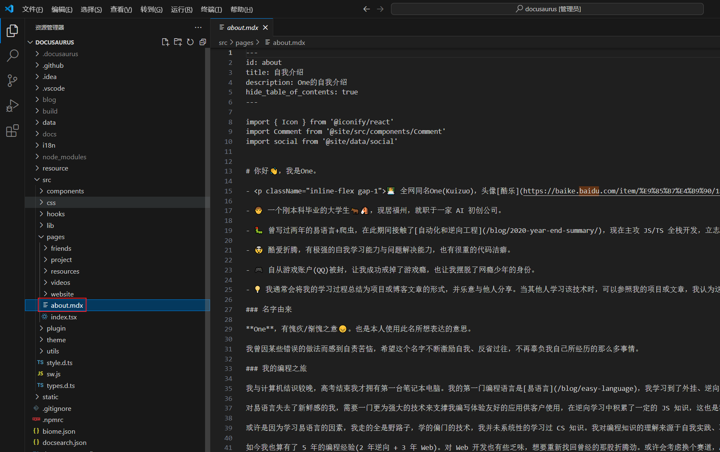Open the 终端(T) menu
720x452 pixels.
pos(211,9)
